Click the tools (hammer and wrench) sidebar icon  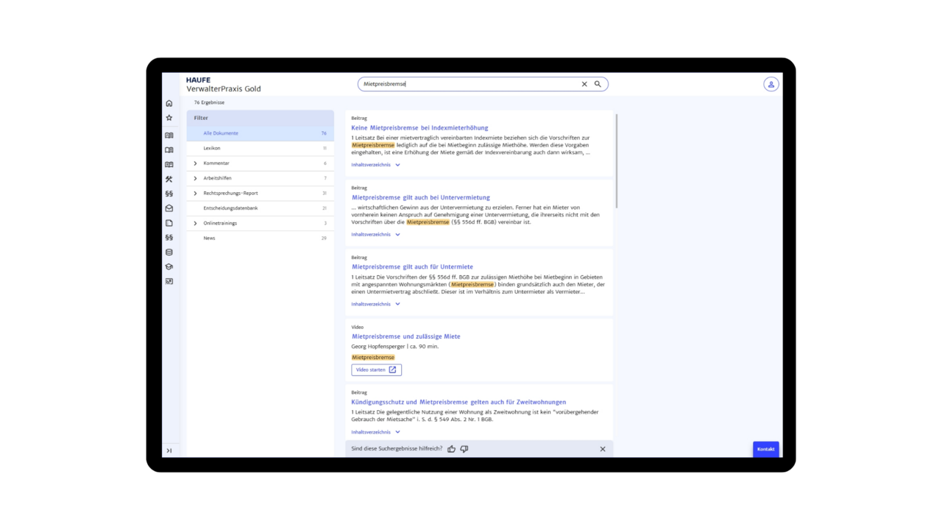169,179
